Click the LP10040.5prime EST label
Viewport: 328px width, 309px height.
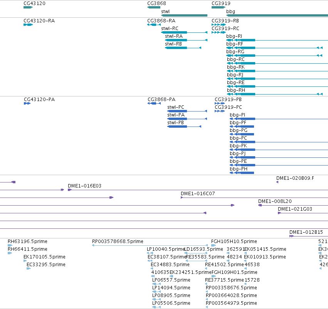[165, 249]
